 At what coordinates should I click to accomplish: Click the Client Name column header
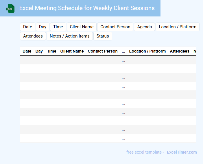(x=72, y=51)
